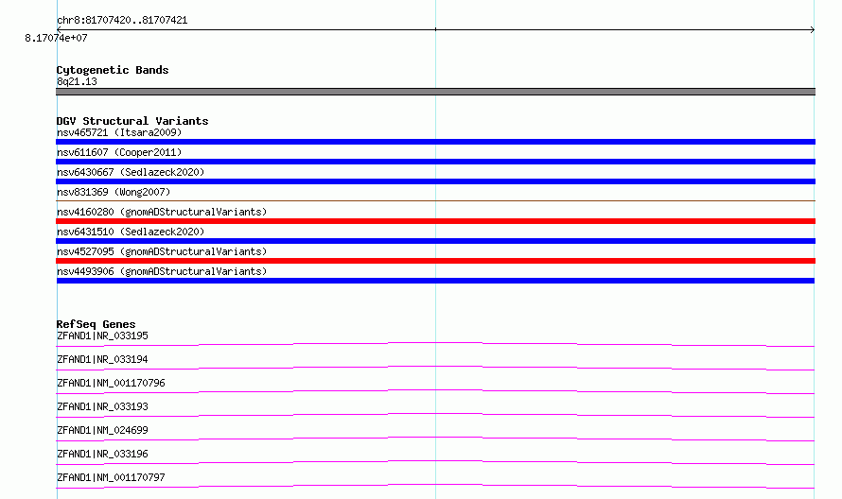Click the red bar for nsv4527095

pos(435,261)
